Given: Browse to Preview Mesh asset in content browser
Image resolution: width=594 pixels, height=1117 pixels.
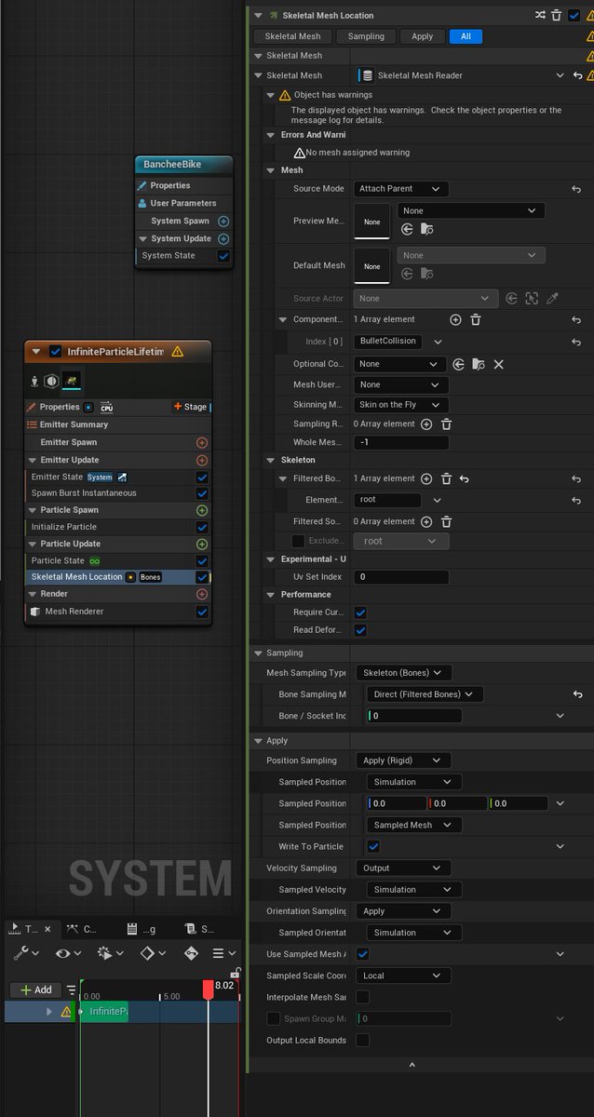Looking at the screenshot, I should pyautogui.click(x=426, y=229).
